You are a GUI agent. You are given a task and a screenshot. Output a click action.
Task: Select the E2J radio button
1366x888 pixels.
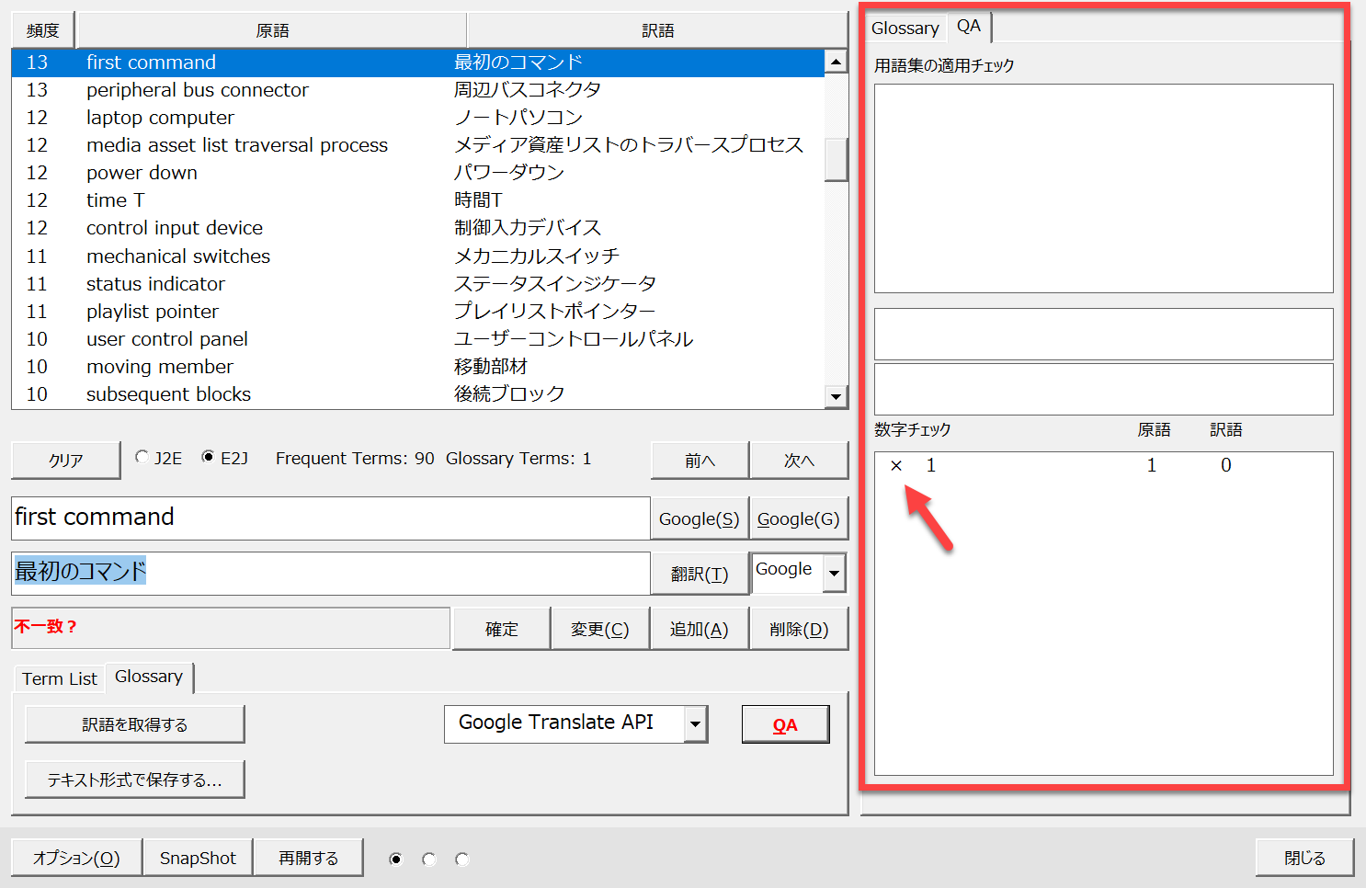tap(209, 457)
